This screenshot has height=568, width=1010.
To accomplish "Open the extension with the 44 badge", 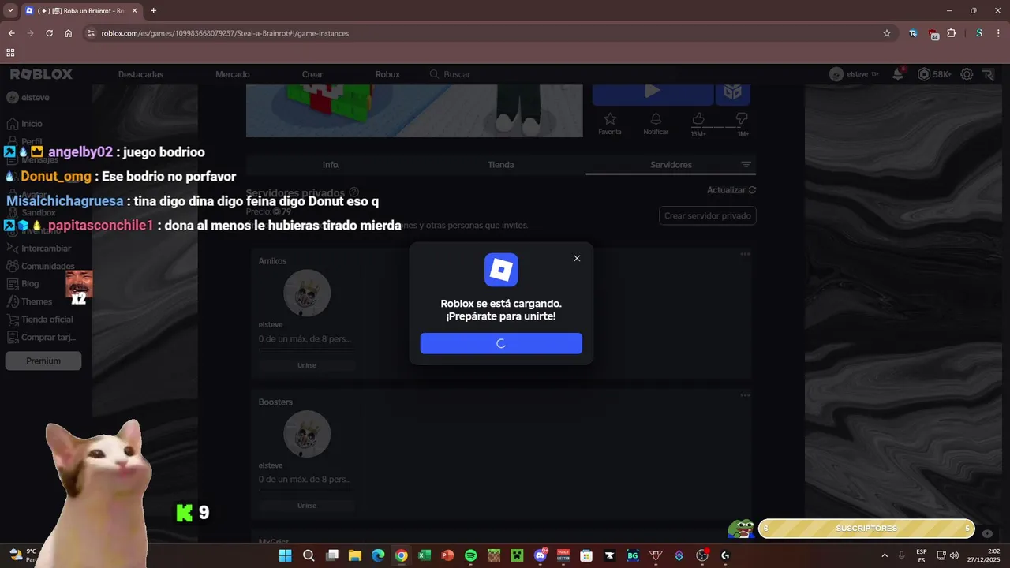I will (933, 34).
